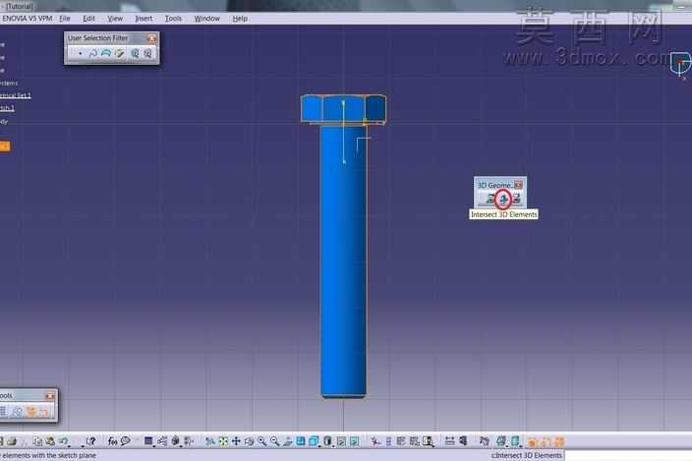Click the Hide/Show icon

(341, 441)
